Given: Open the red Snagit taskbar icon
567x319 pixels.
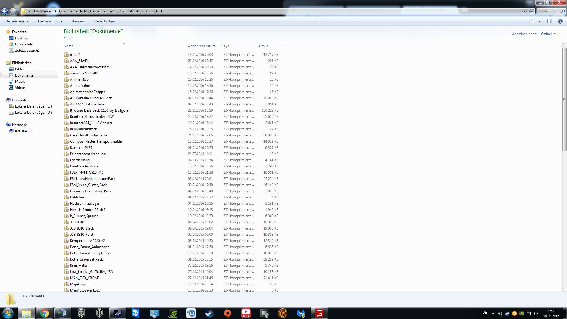Looking at the screenshot, I should [319, 313].
